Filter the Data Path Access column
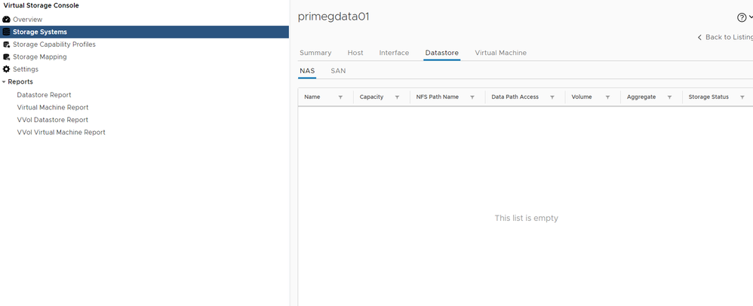The width and height of the screenshot is (753, 306). pyautogui.click(x=552, y=97)
